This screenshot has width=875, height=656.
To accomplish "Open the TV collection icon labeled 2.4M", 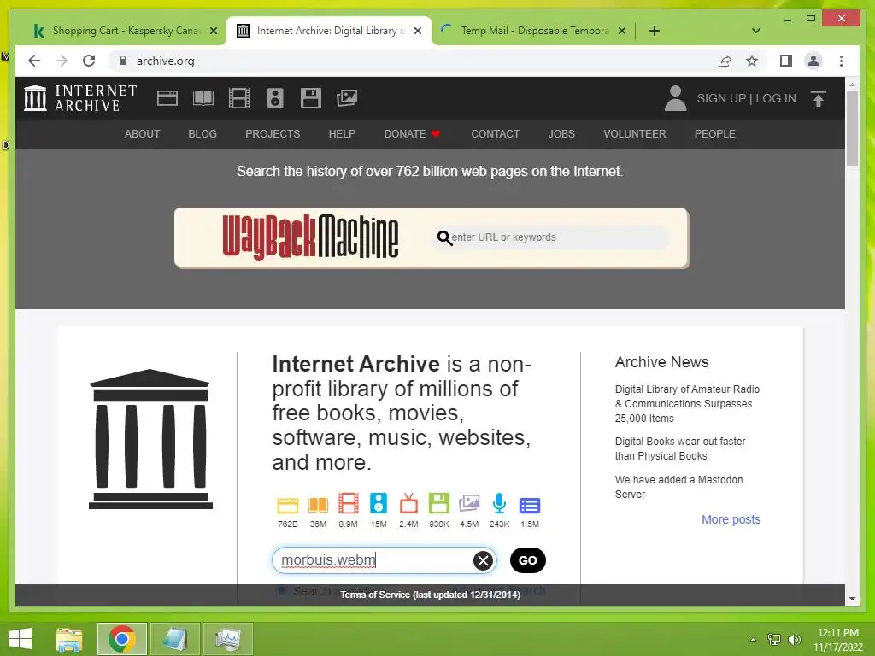I will pyautogui.click(x=408, y=503).
